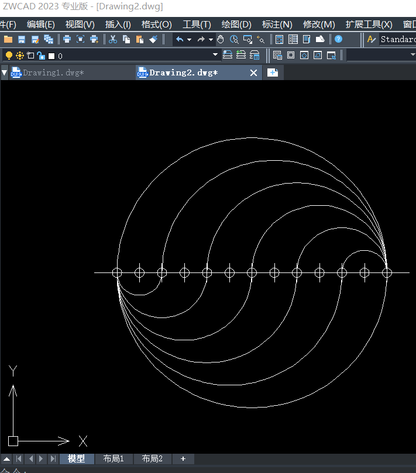The height and width of the screenshot is (473, 416).
Task: Open the 标注(N) menu
Action: [277, 25]
